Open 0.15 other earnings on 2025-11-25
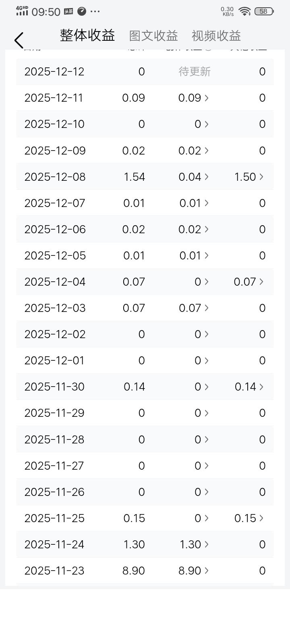This screenshot has width=290, height=623. (249, 518)
